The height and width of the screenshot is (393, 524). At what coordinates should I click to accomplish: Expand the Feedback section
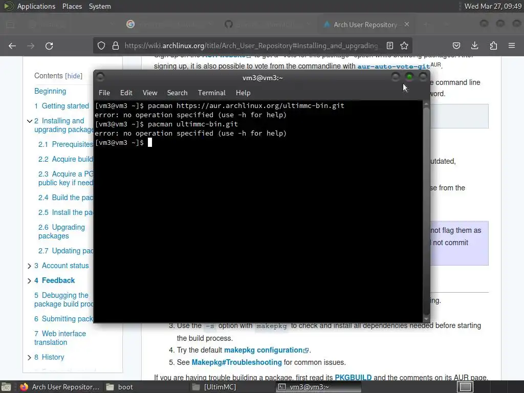coord(29,281)
